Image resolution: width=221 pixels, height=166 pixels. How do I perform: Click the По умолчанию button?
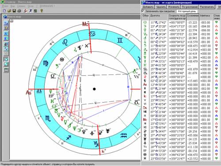point(190,7)
